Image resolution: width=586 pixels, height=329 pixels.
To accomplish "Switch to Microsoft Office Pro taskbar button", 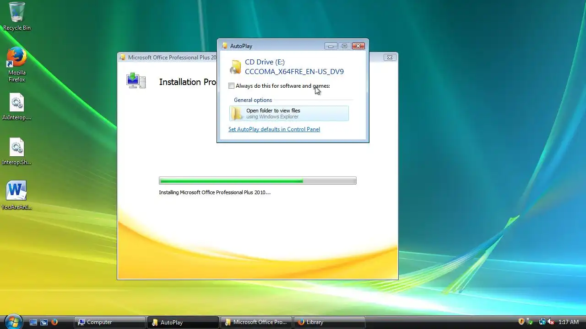I will point(256,322).
